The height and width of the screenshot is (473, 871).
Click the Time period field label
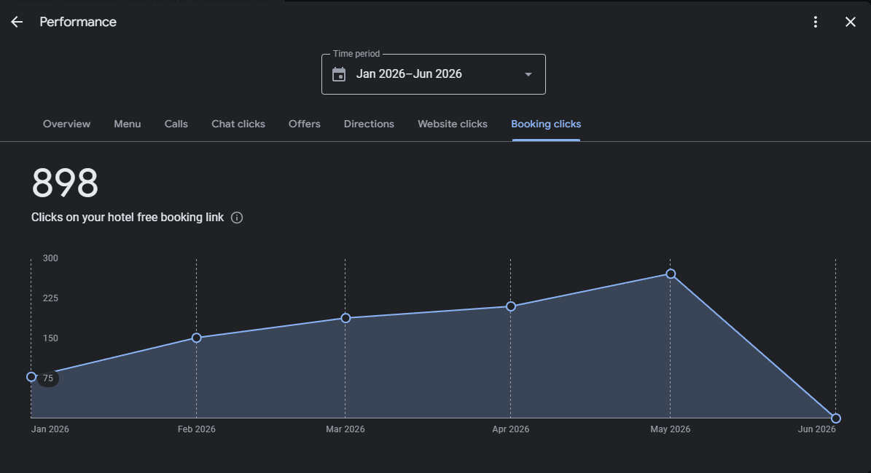[x=356, y=54]
